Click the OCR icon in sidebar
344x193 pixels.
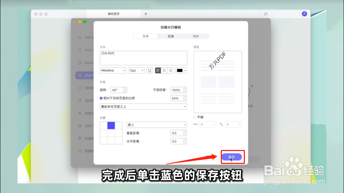click(80, 50)
